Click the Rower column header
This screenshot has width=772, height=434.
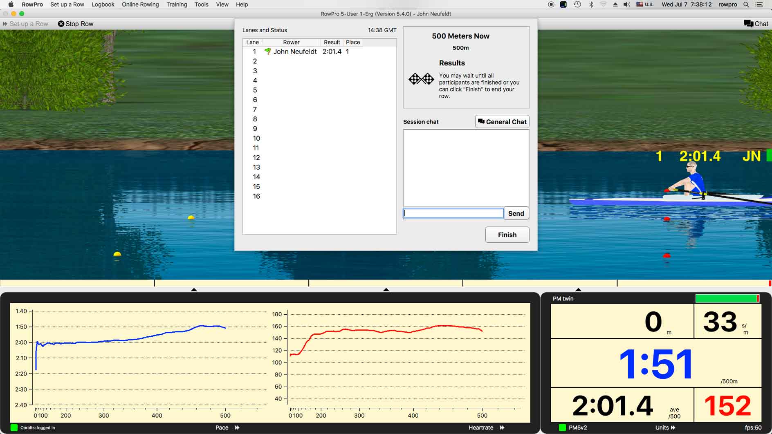291,42
